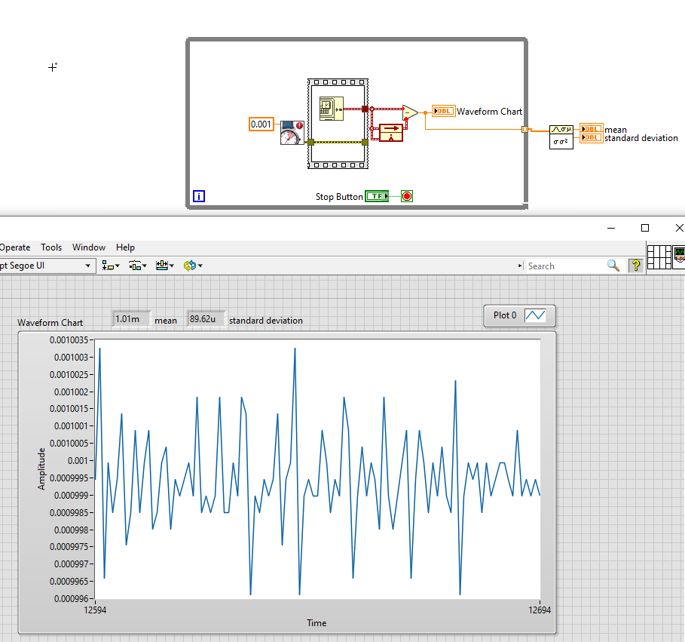Click the connector pane grid icon
The image size is (685, 642).
tap(659, 256)
